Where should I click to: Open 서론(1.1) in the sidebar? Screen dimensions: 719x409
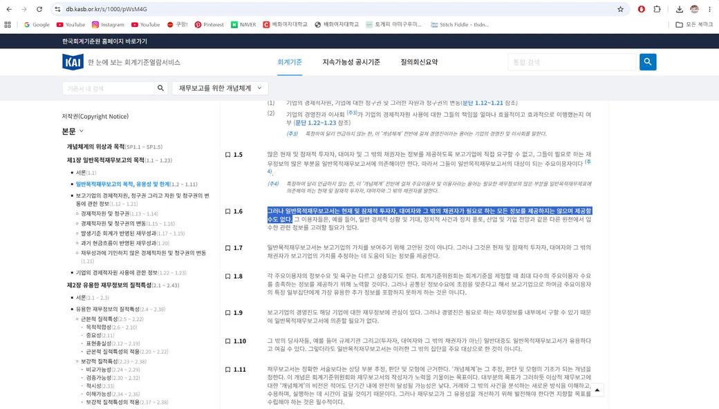(86, 173)
